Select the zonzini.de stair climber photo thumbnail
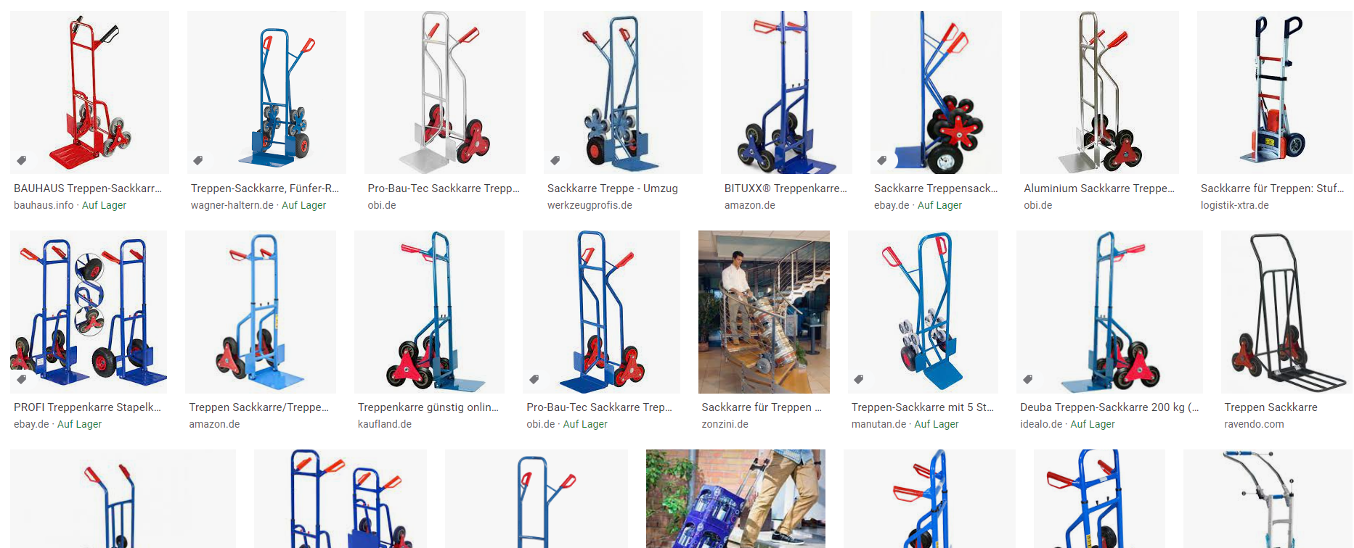 tap(764, 312)
